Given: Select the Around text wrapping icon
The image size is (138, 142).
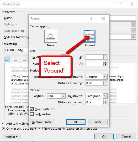Looking at the screenshot, I should coord(89,36).
